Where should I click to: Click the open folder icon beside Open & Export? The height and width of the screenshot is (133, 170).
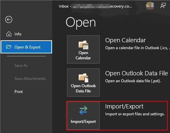(x=9, y=47)
